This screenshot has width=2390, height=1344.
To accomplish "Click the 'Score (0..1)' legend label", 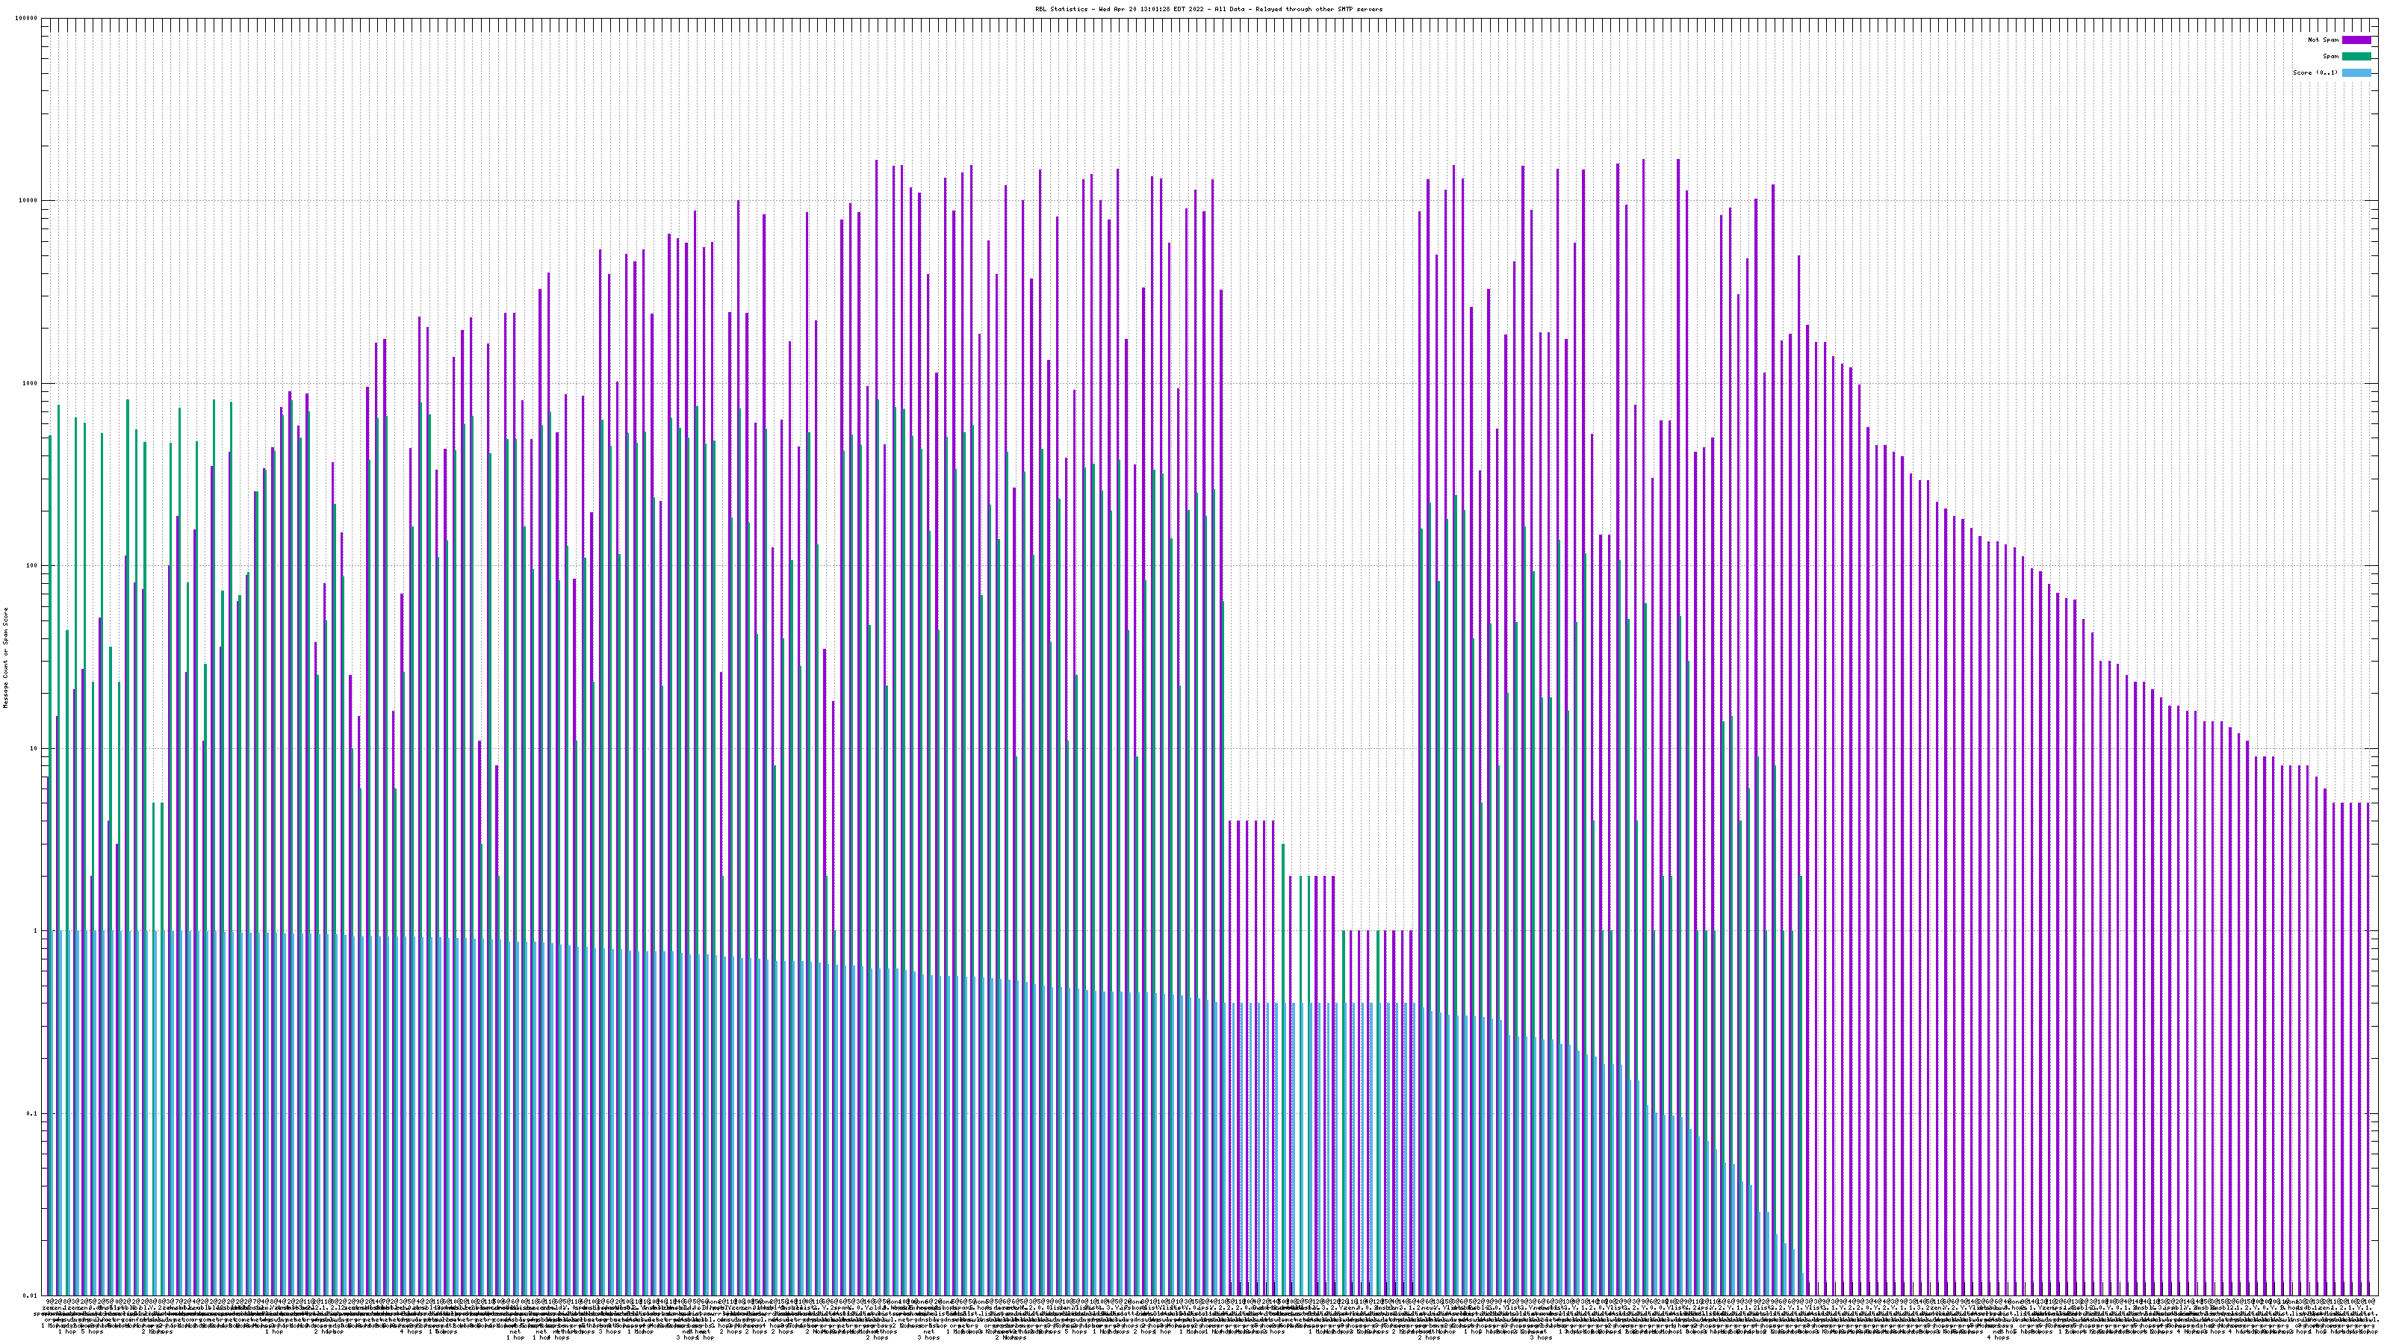I will point(2315,72).
